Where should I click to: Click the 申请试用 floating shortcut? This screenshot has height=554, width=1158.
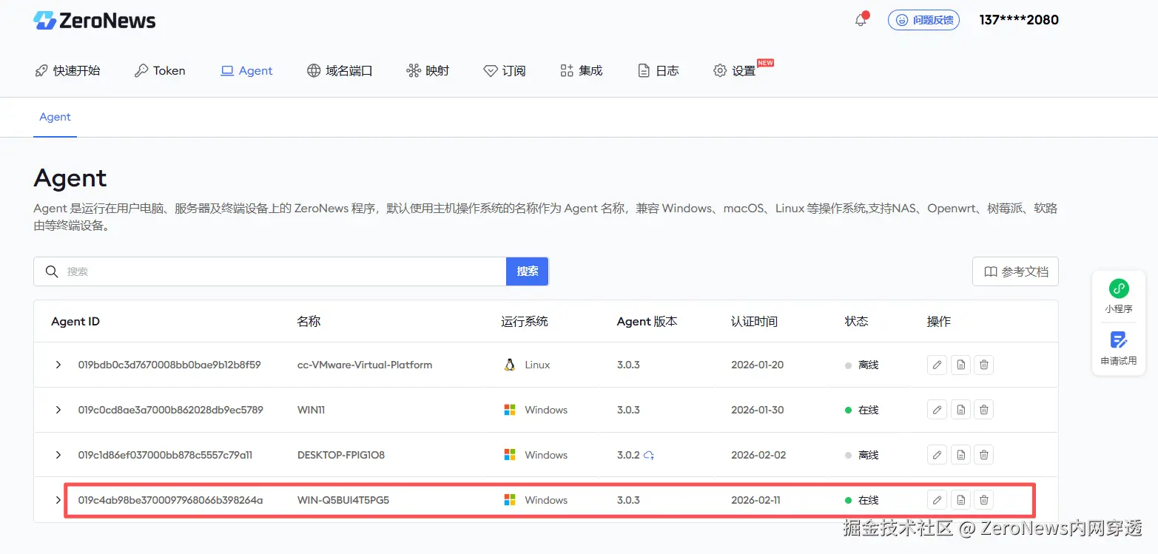coord(1119,348)
